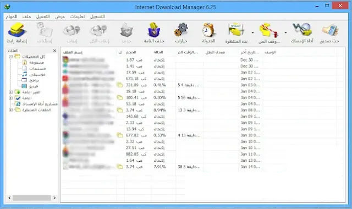Select Music (موسيقى) category

[x=37, y=74]
